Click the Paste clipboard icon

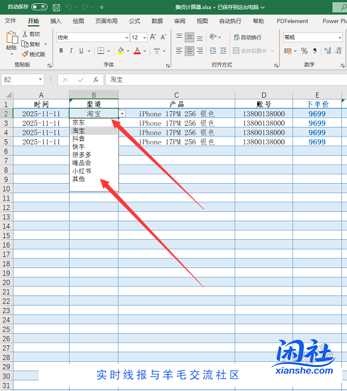12,37
